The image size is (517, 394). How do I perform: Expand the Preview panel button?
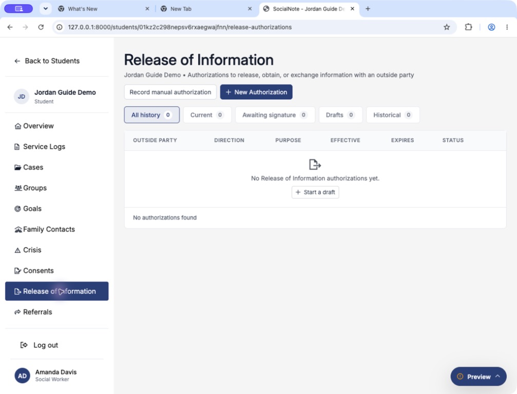pos(478,377)
